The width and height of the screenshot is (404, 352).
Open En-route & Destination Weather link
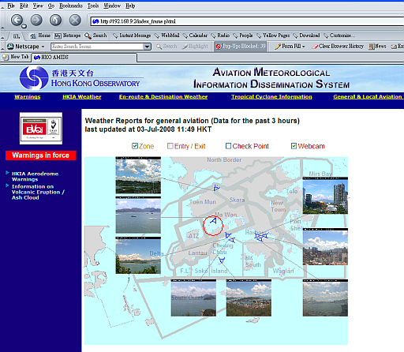point(163,97)
